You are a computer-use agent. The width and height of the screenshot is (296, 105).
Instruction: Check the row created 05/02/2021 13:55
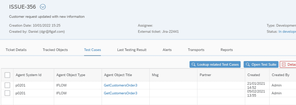click(7, 93)
